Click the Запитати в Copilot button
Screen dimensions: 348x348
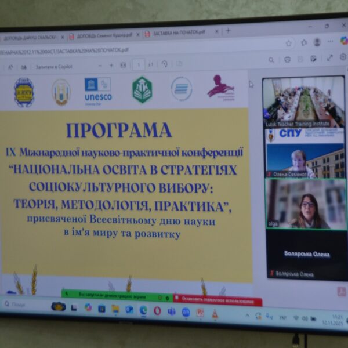click(x=51, y=67)
